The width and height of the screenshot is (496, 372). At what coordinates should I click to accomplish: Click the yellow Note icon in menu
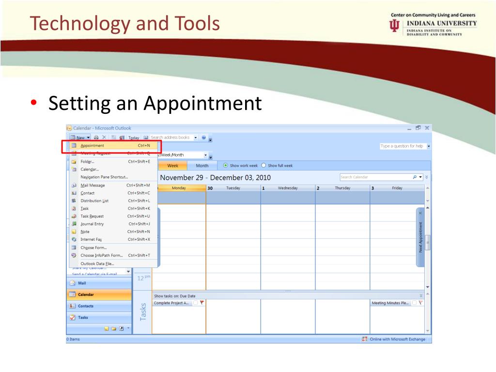point(74,232)
